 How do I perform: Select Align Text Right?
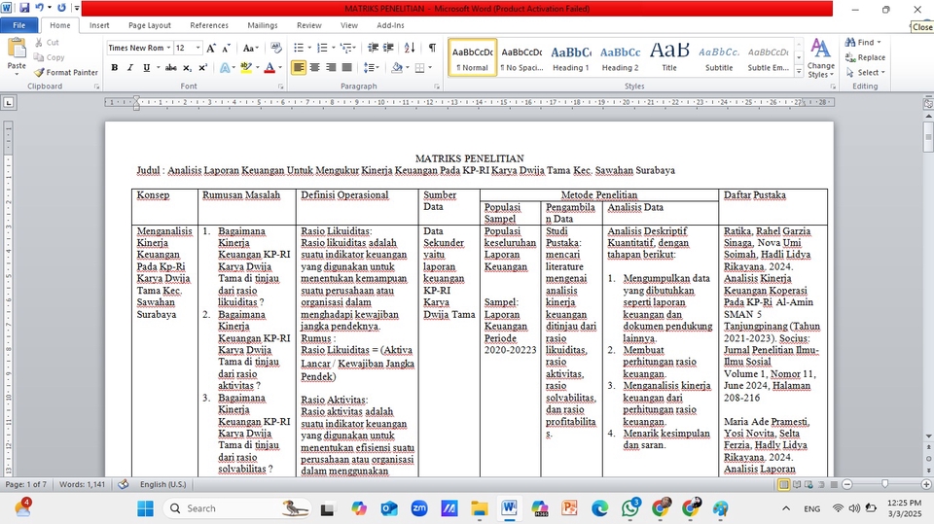pyautogui.click(x=331, y=68)
